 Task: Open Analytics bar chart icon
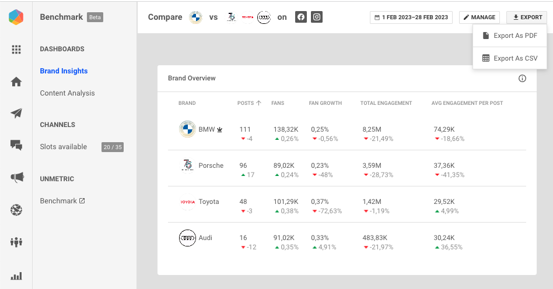pos(16,276)
